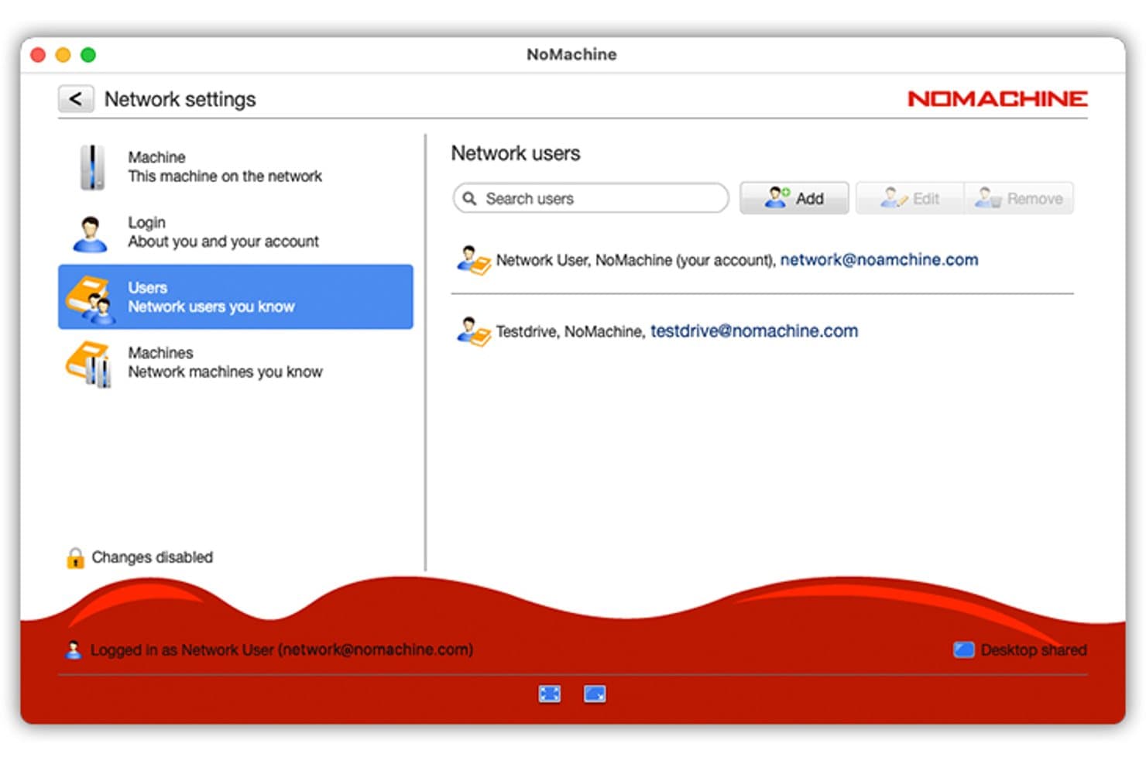Switch to the Users section
Image resolution: width=1146 pixels, height=764 pixels.
click(235, 297)
